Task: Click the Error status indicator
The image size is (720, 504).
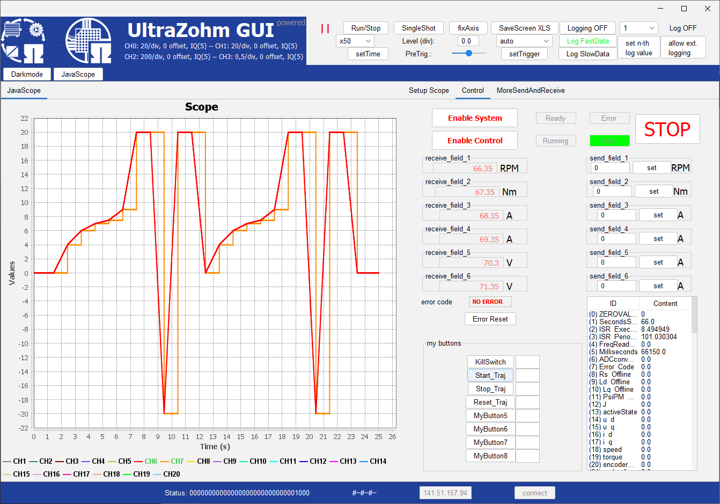Action: [x=609, y=118]
